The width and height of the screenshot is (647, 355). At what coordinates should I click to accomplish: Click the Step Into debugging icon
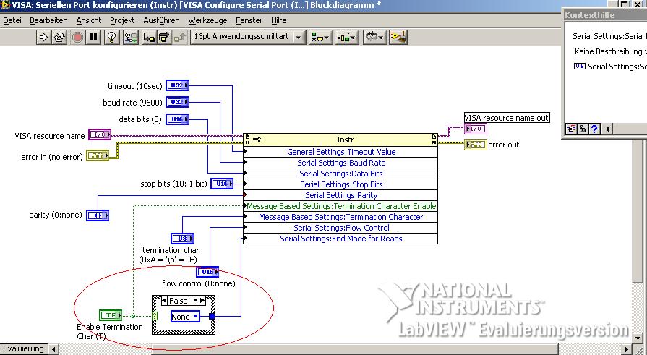pos(148,37)
